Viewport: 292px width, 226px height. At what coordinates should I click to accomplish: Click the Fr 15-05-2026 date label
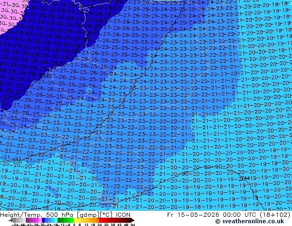tap(194, 215)
